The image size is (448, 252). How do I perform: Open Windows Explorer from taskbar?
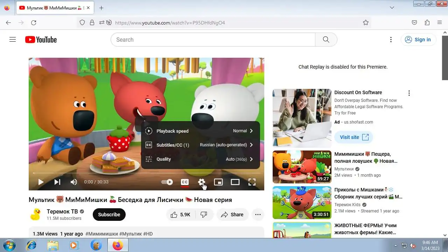[53, 245]
